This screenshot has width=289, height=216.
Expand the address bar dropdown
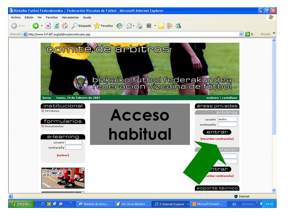241,34
